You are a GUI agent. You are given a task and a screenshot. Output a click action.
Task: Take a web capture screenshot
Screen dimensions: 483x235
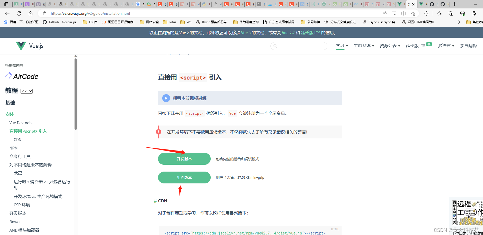[x=474, y=13]
